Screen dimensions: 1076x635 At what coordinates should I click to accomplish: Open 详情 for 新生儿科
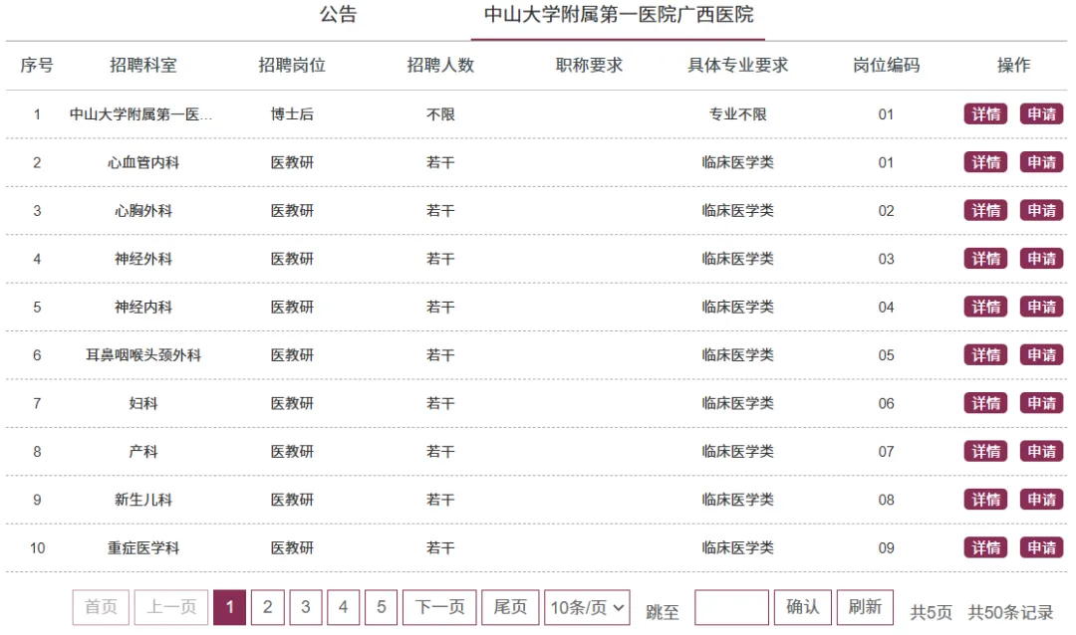pyautogui.click(x=985, y=500)
